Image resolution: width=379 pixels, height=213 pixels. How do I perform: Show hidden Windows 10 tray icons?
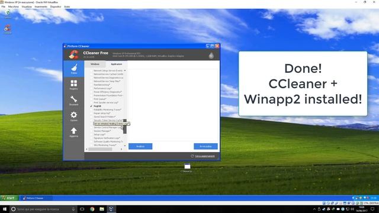point(314,209)
